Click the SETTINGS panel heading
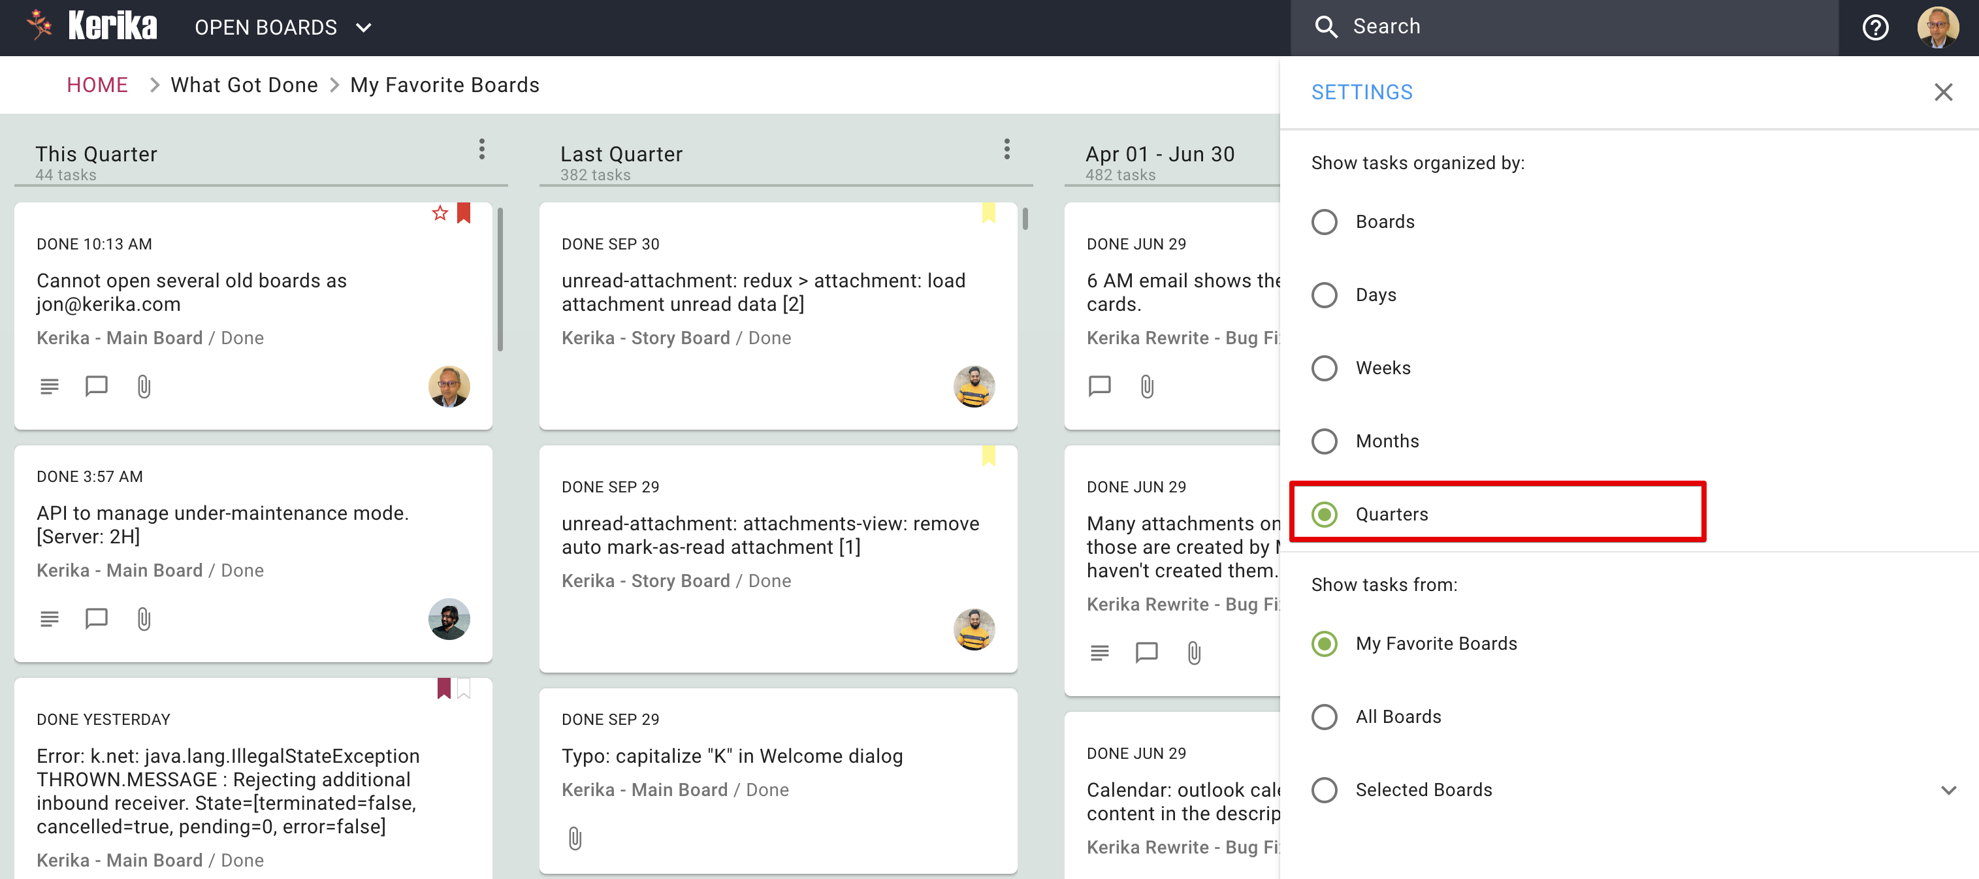The height and width of the screenshot is (879, 1979). click(1361, 92)
